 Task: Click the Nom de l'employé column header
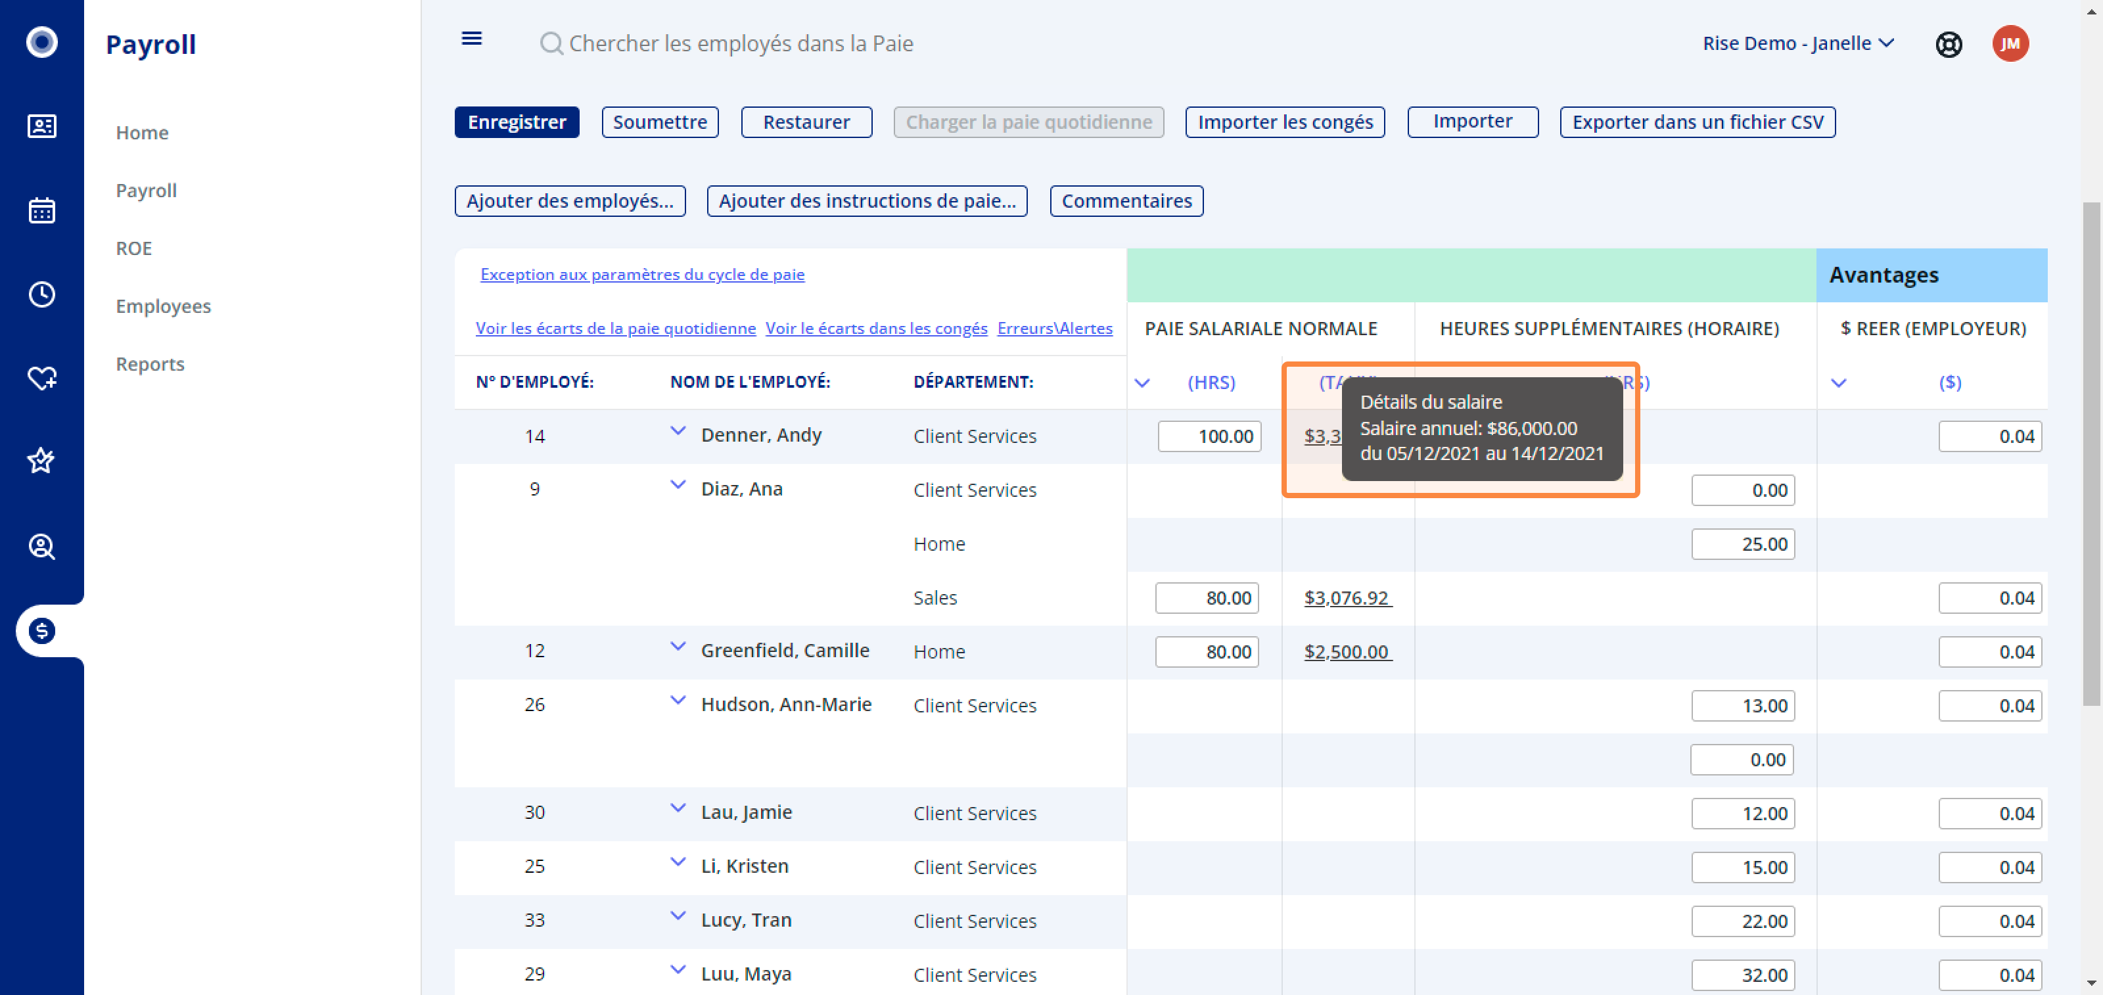[x=749, y=382]
